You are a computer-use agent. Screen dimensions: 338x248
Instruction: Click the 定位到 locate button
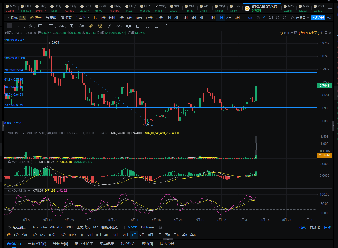[17, 227]
